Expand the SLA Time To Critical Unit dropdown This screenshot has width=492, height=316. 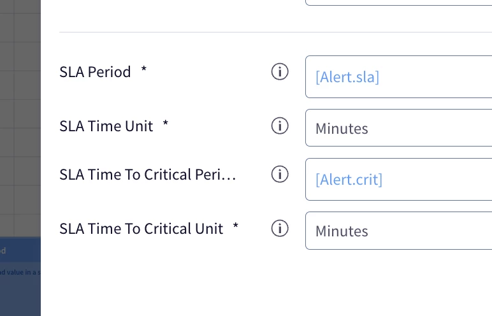pyautogui.click(x=398, y=231)
